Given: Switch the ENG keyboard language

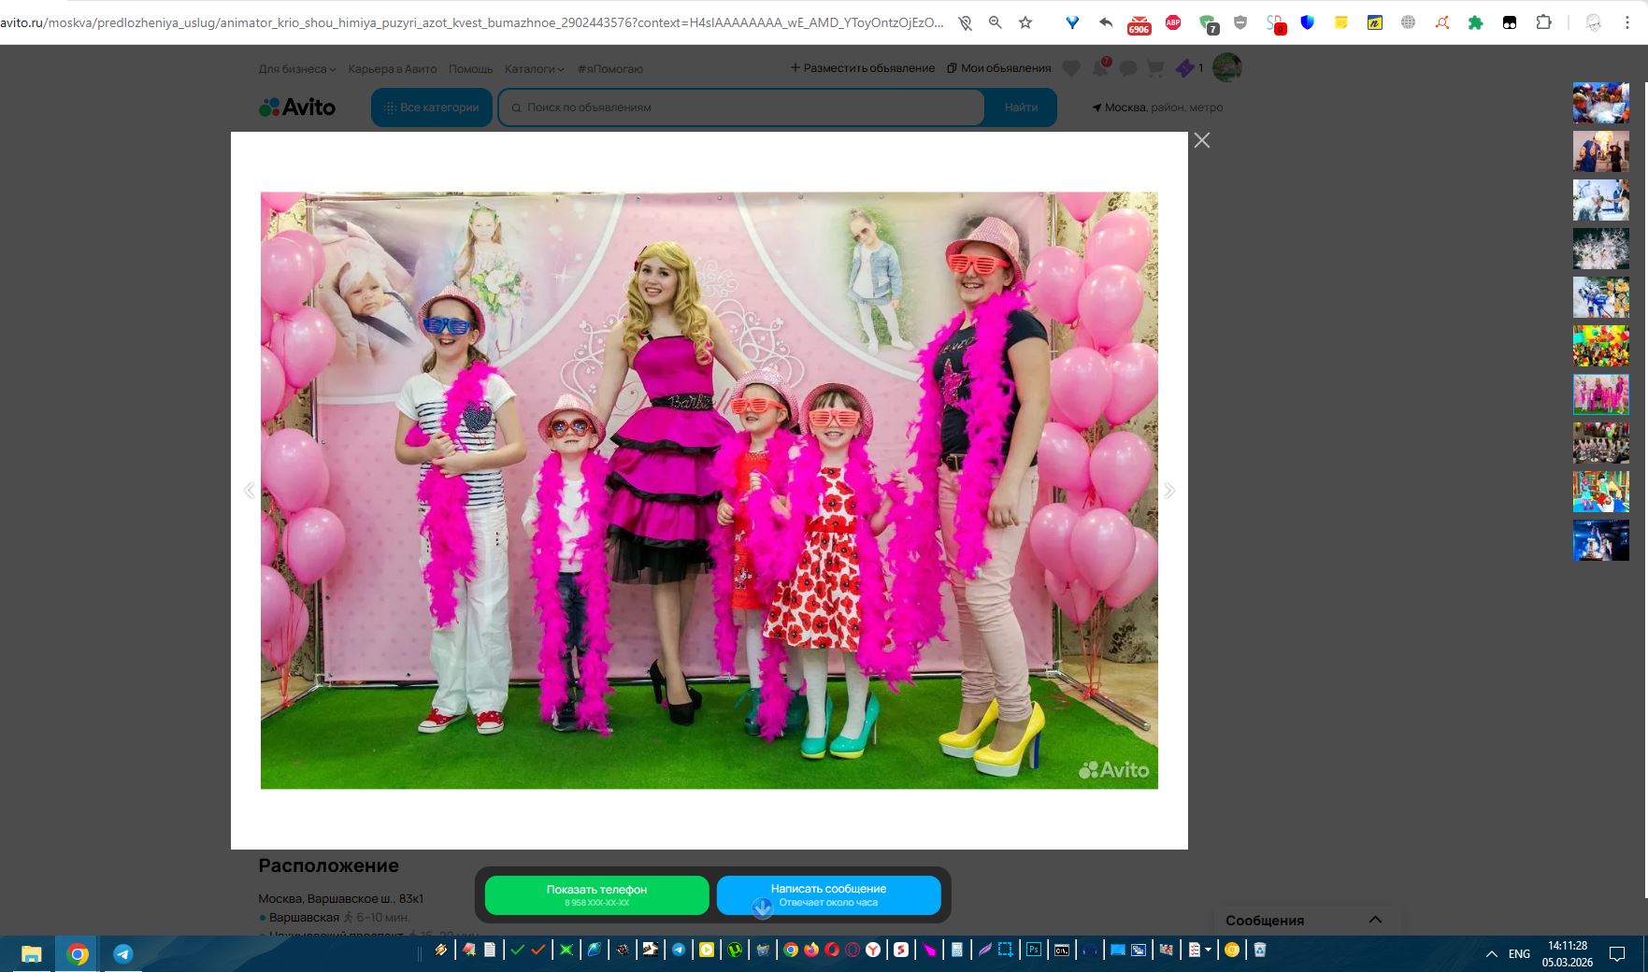Looking at the screenshot, I should point(1519,953).
